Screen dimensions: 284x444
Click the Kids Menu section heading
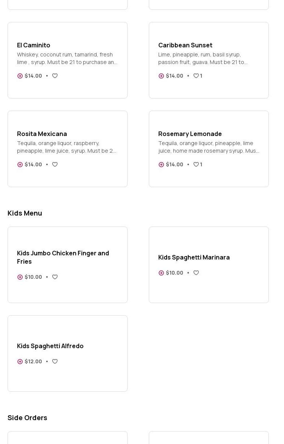coord(25,213)
